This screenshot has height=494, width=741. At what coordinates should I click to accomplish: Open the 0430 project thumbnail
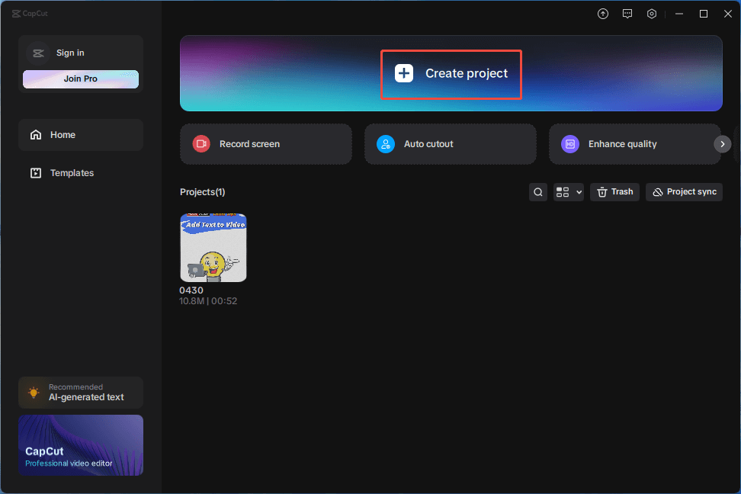[x=213, y=247]
